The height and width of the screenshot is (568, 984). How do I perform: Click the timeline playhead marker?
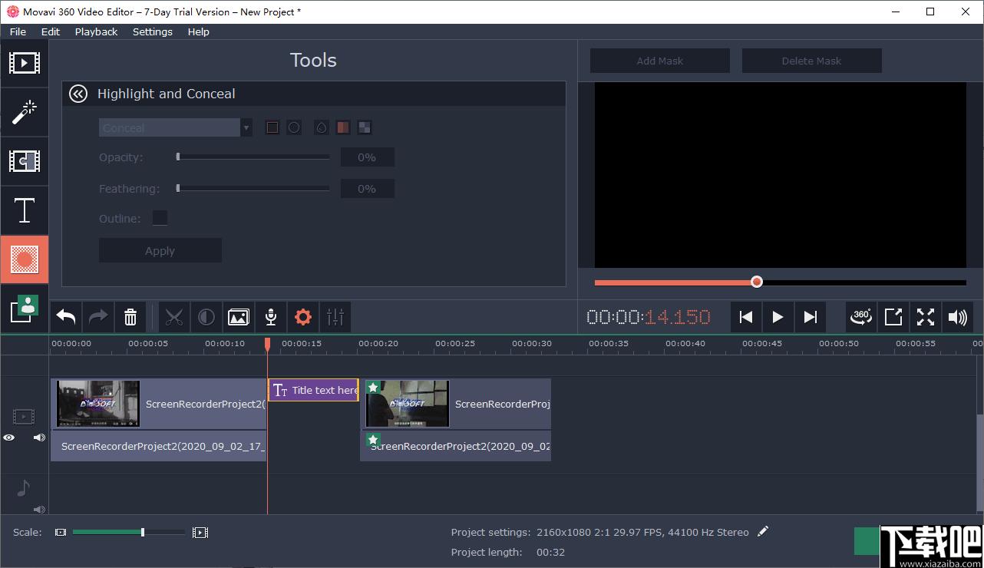point(267,345)
